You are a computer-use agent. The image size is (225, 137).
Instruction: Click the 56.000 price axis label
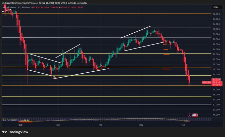tap(216, 95)
